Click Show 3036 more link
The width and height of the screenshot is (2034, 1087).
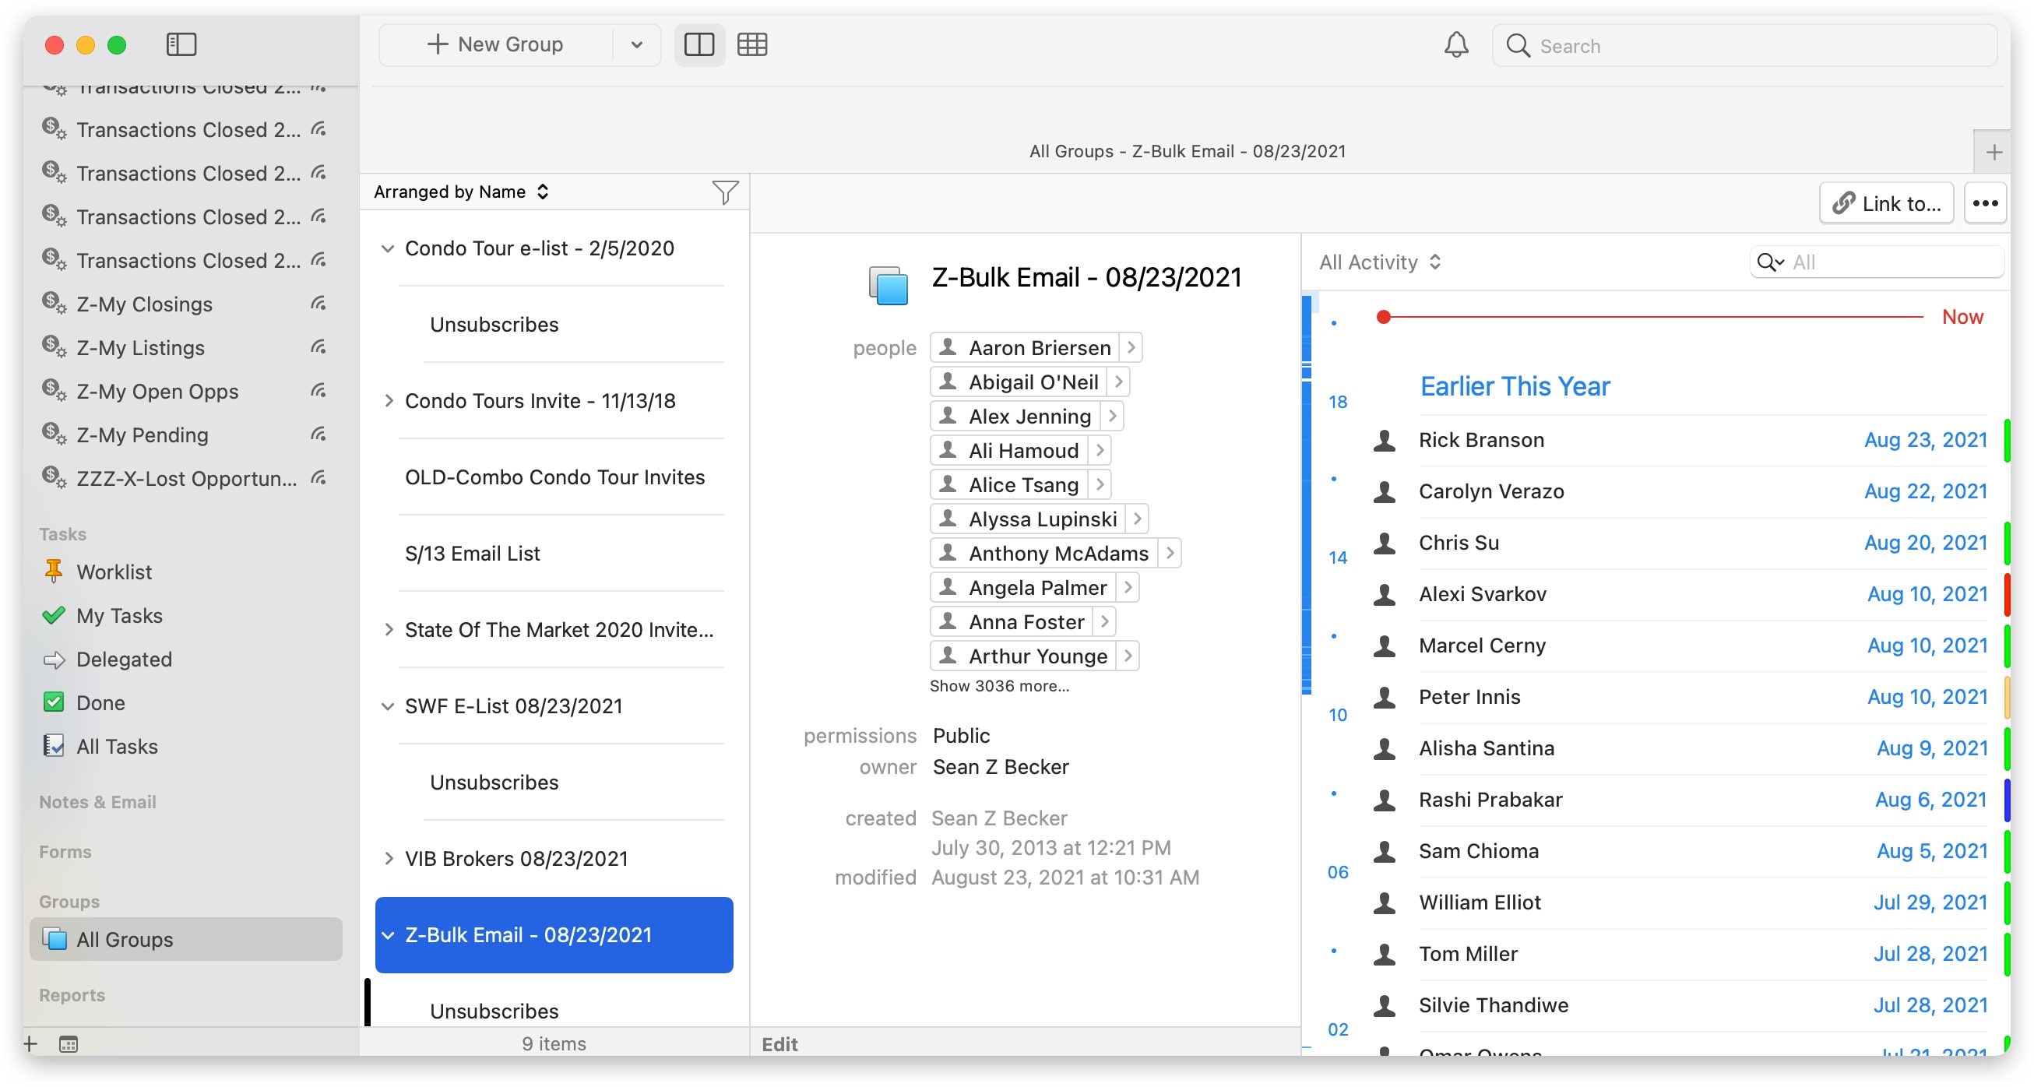pyautogui.click(x=999, y=686)
